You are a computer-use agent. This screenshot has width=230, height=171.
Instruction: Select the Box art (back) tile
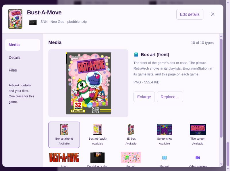[98, 135]
